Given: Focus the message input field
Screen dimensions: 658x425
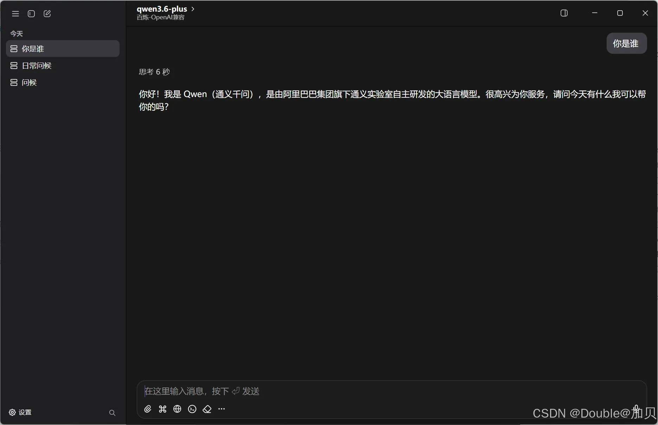Looking at the screenshot, I should coord(391,391).
